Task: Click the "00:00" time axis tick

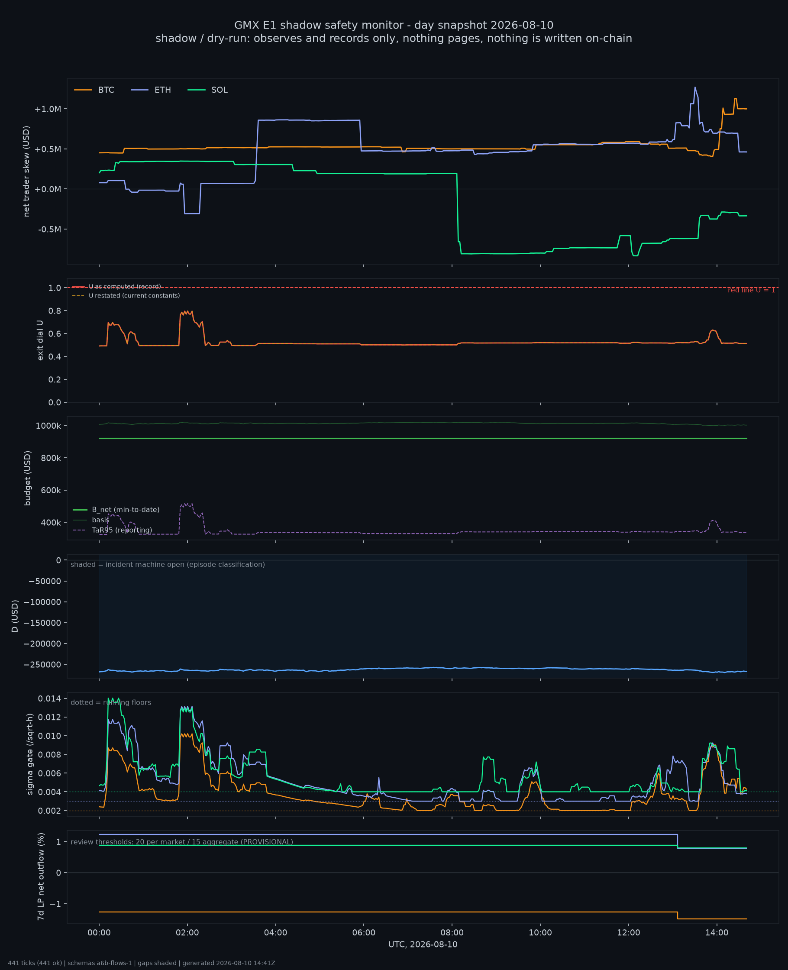Action: pos(99,933)
